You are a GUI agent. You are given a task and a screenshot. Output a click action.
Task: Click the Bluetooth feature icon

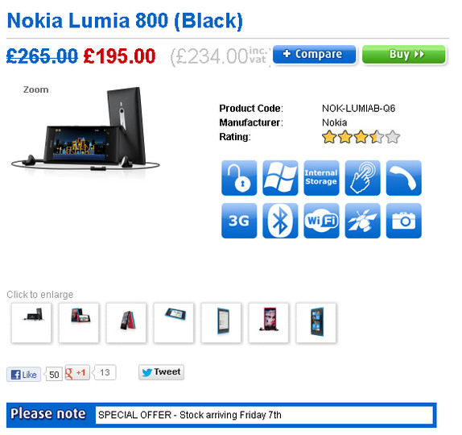click(280, 221)
